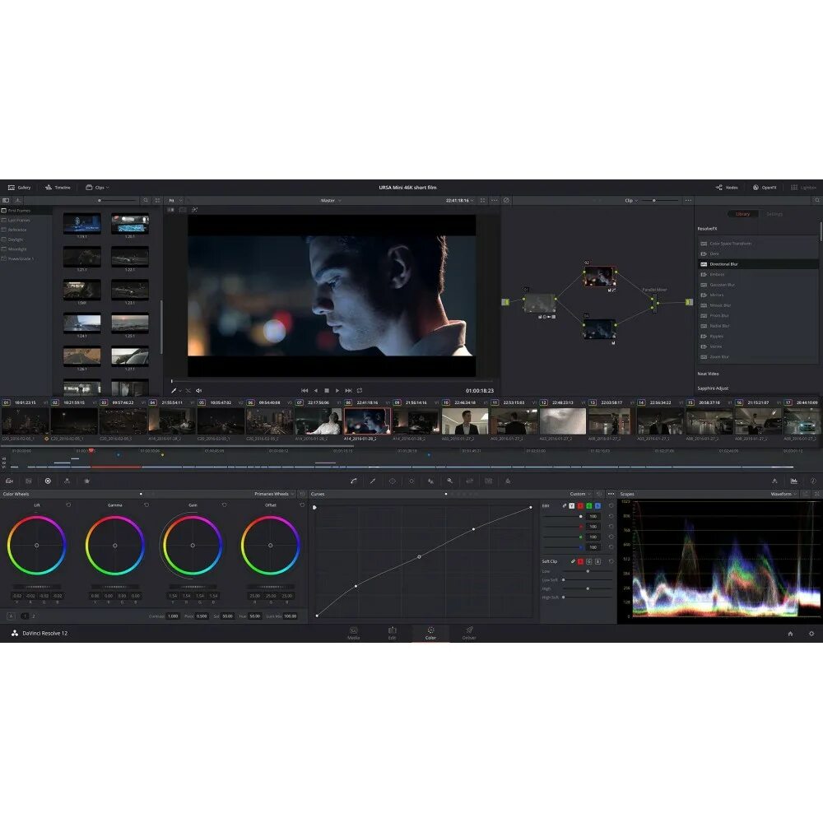Click the Contrast value field

(x=173, y=616)
